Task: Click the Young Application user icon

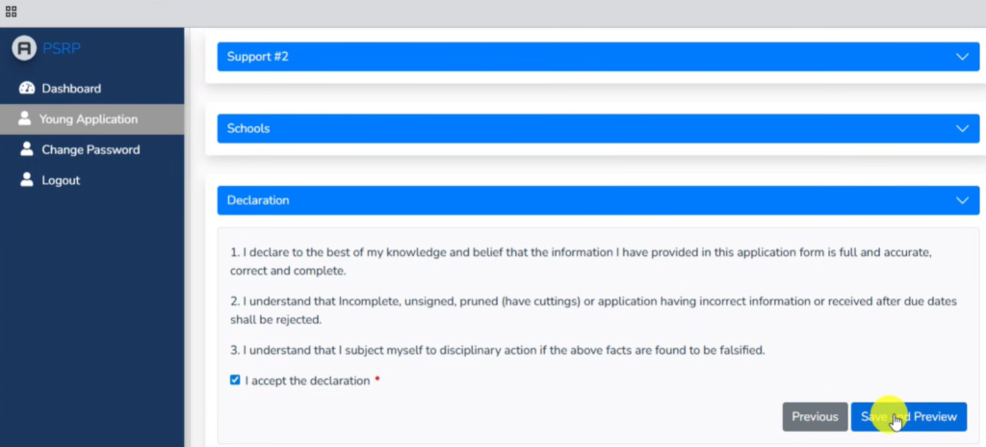Action: tap(25, 119)
